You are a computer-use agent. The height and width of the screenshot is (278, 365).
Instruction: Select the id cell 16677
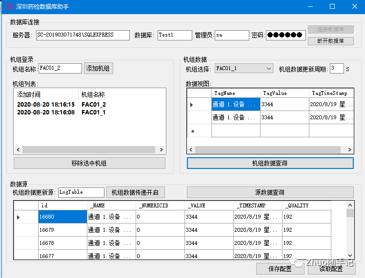(x=62, y=255)
